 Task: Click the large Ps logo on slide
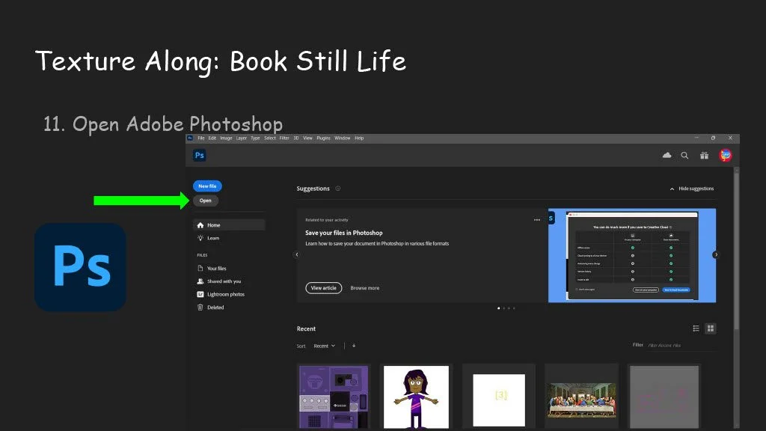click(x=81, y=267)
